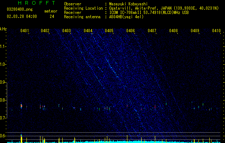
Task: Click the 0406 time marker
Action: [x=131, y=31]
